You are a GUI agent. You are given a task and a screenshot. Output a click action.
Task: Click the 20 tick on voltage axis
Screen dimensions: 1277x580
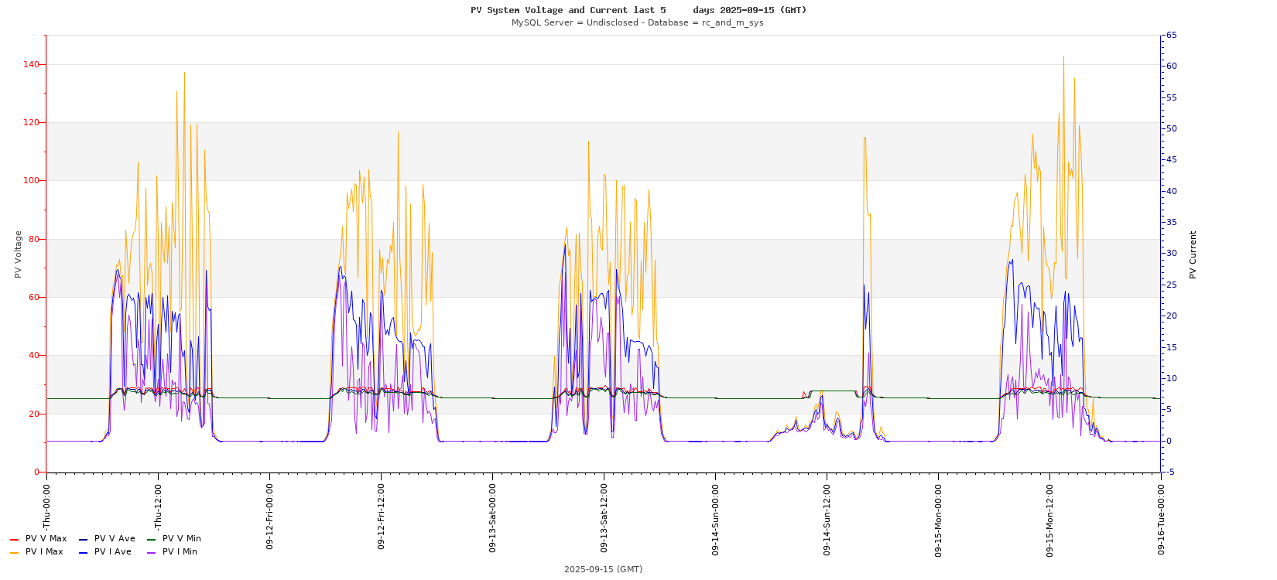(x=34, y=414)
